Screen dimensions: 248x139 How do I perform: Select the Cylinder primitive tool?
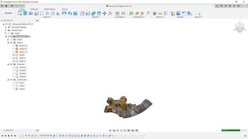75,14
